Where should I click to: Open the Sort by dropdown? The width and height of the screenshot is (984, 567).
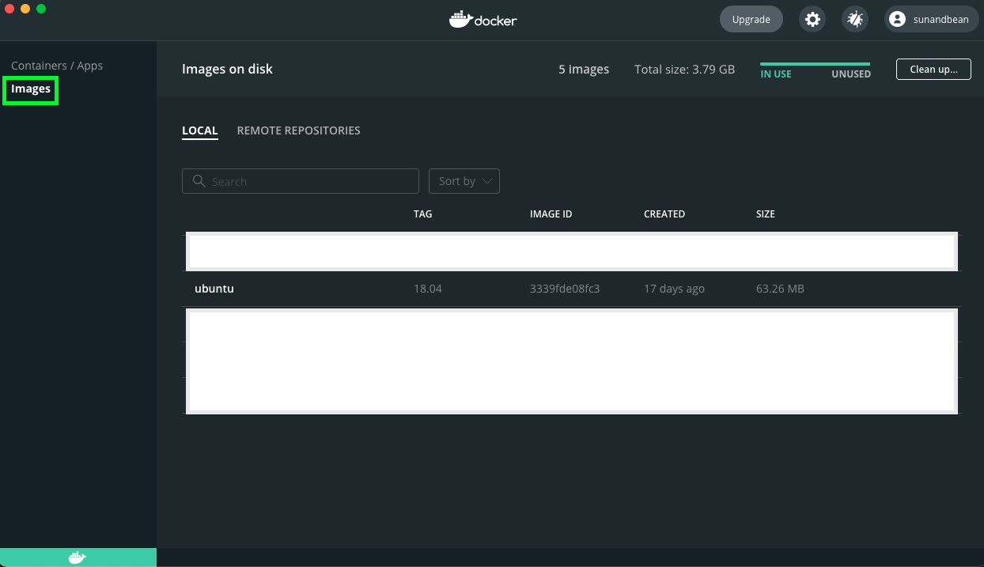(x=464, y=181)
